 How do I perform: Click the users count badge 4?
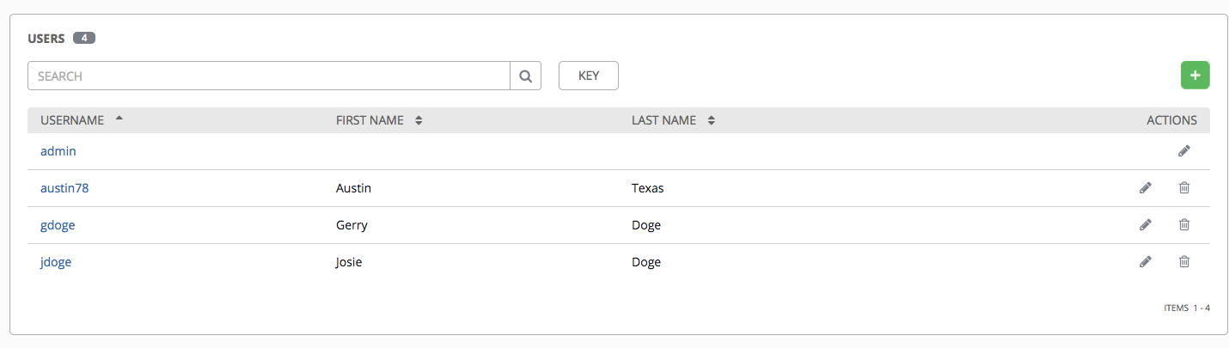(84, 38)
